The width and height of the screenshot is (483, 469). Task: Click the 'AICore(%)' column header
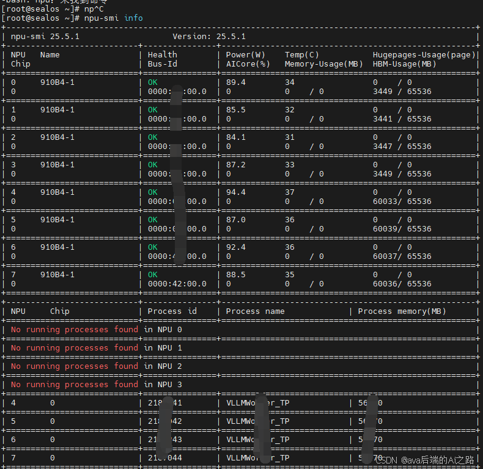coord(248,64)
